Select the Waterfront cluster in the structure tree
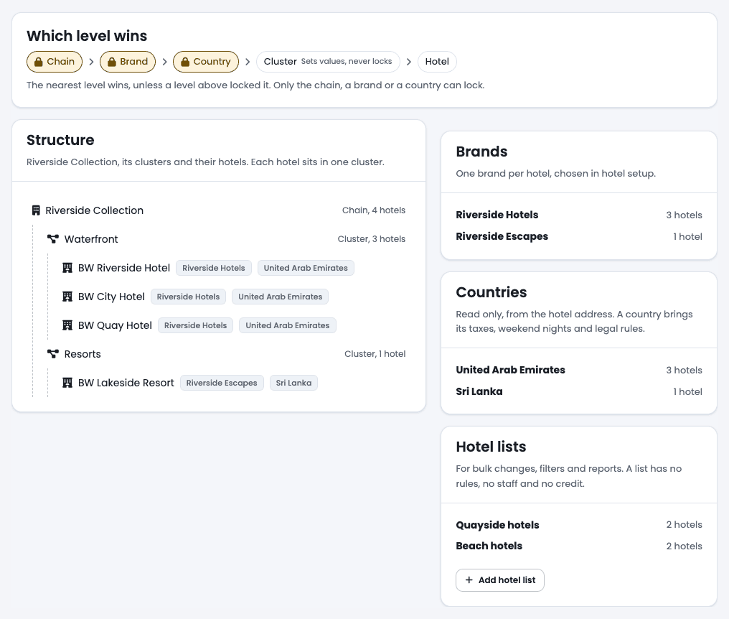The image size is (729, 619). click(226, 238)
